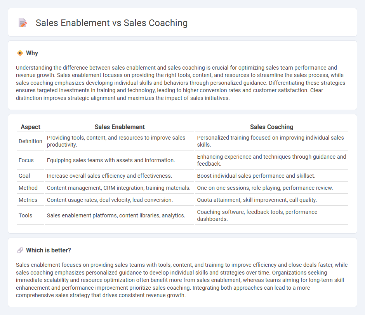Click the orange diamond icon next to Why
Screen dimensions: 365x315
[x=20, y=53]
